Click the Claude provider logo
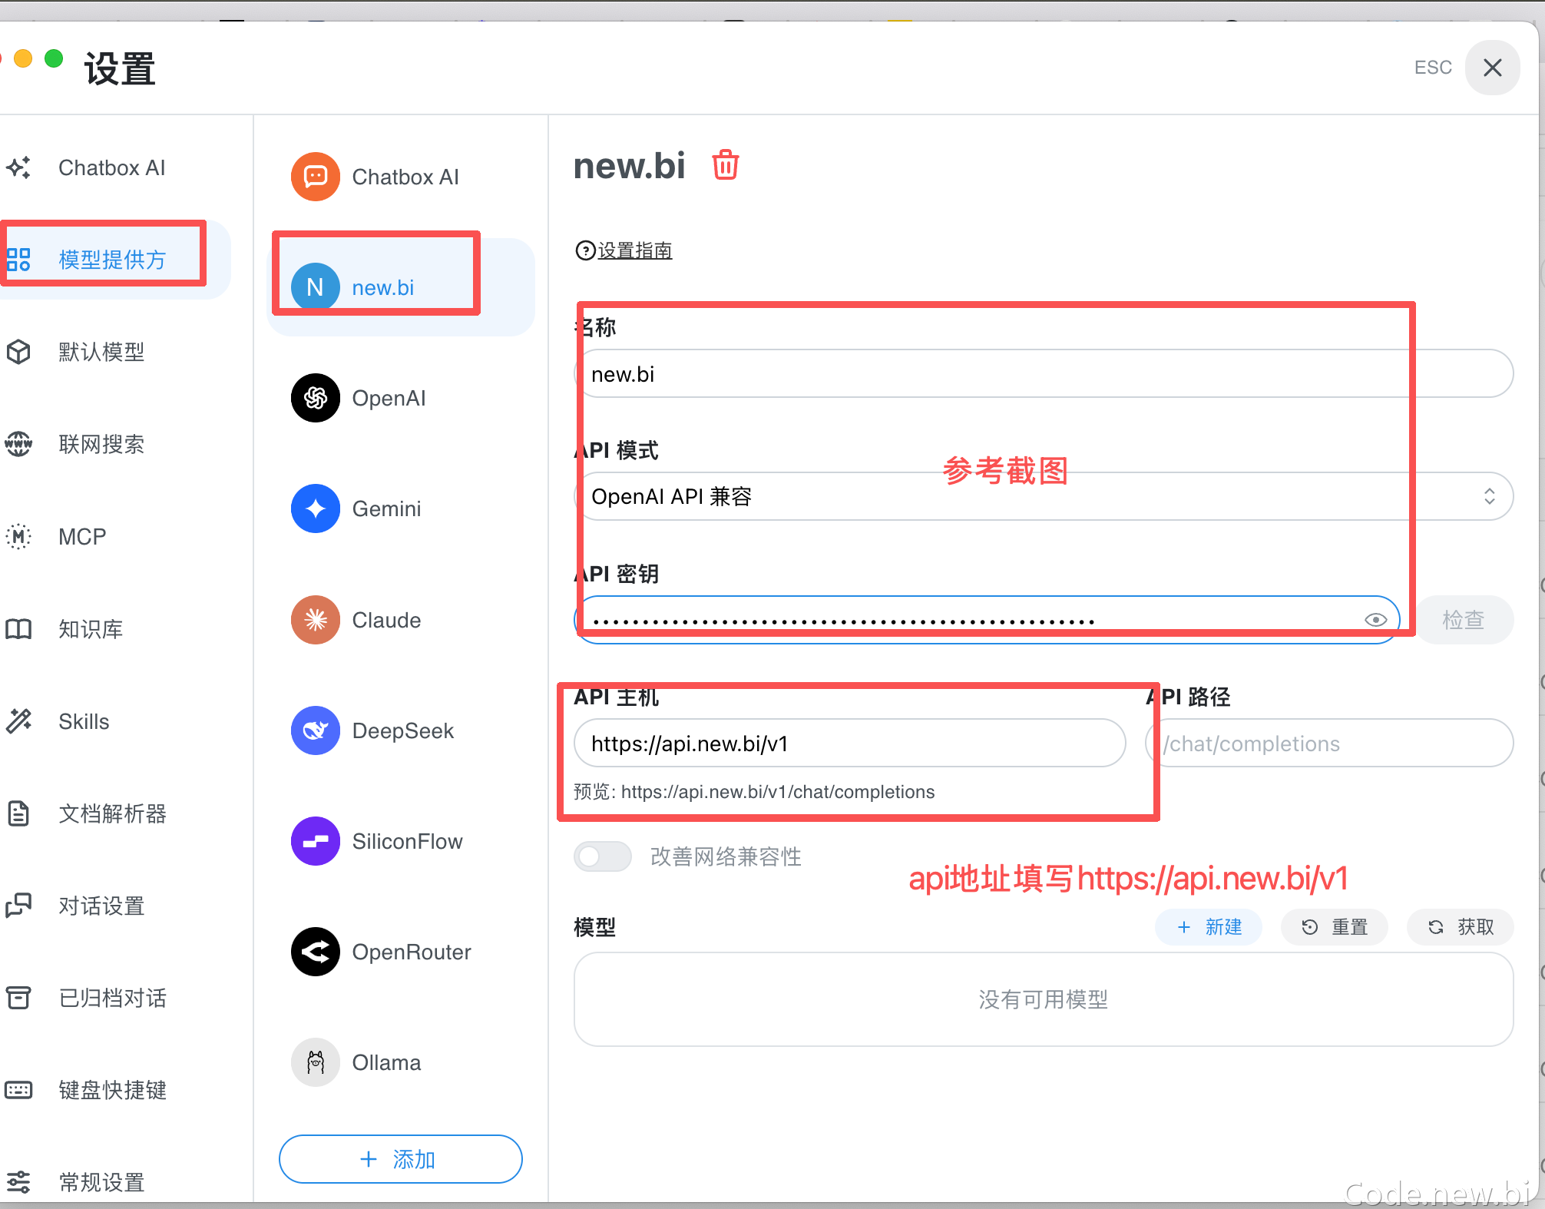Screen dimensions: 1545x1209 tap(316, 620)
